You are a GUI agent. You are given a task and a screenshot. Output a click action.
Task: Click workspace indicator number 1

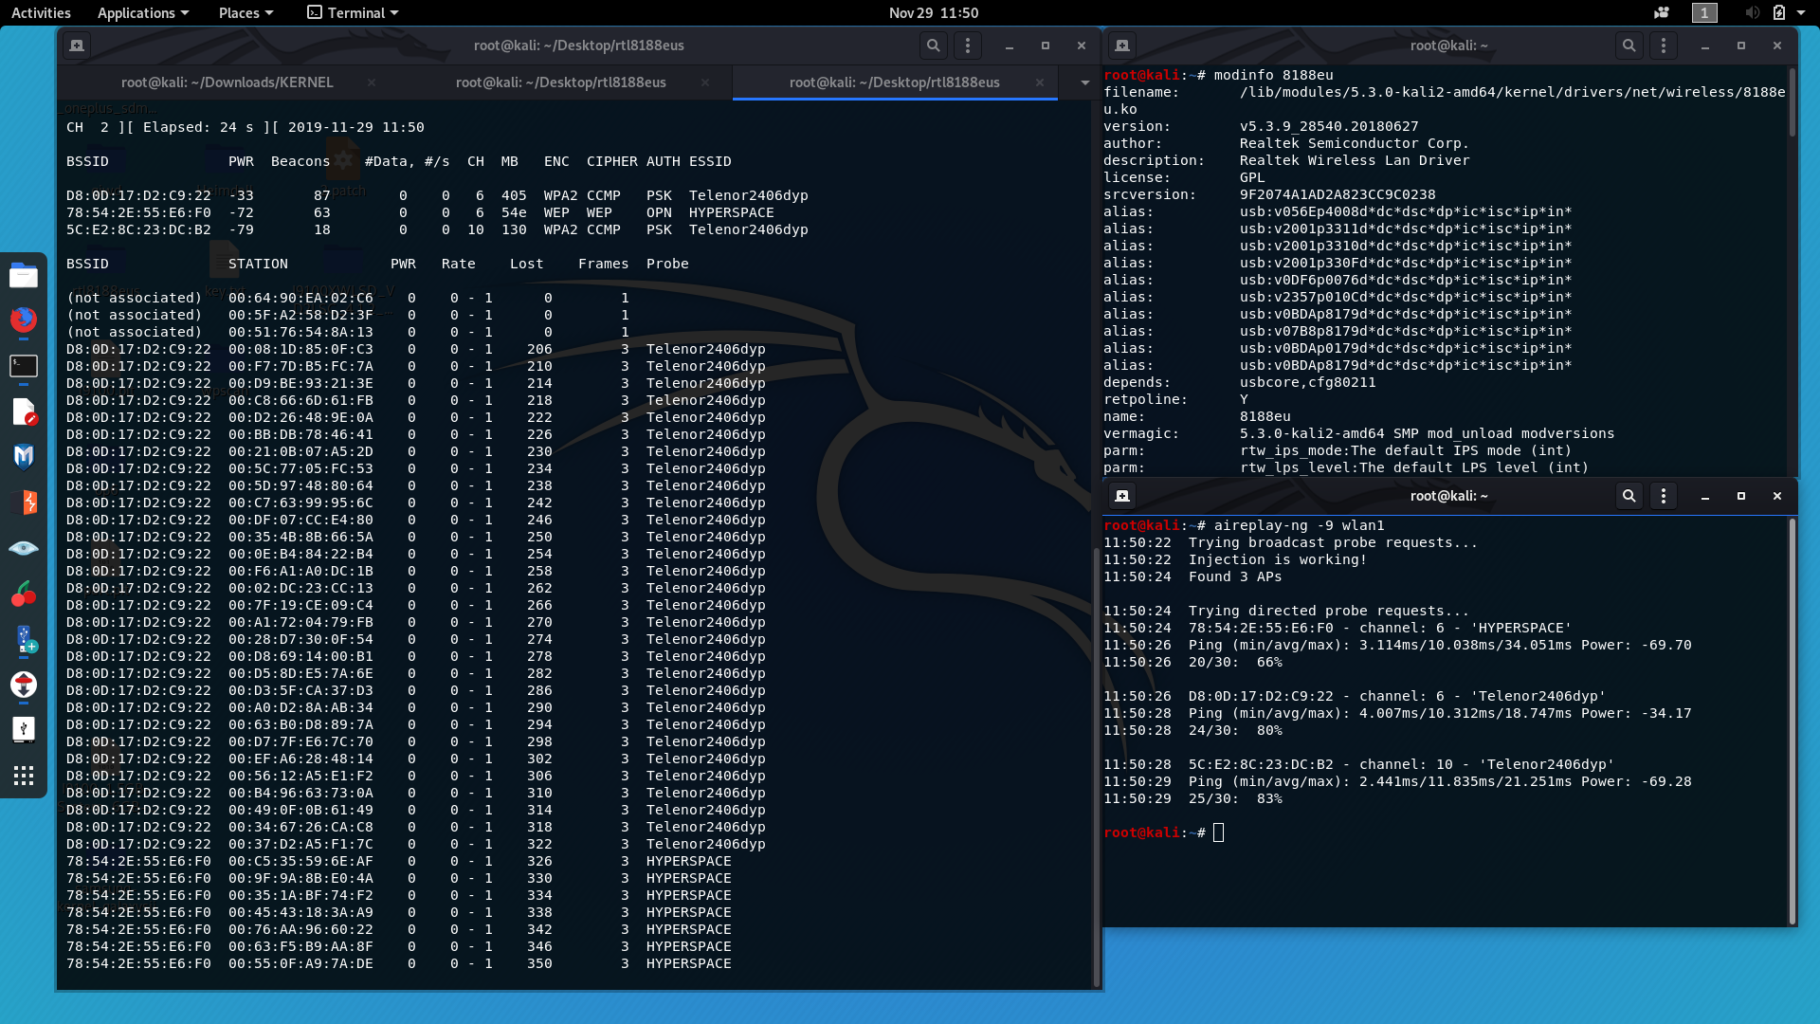(x=1703, y=12)
